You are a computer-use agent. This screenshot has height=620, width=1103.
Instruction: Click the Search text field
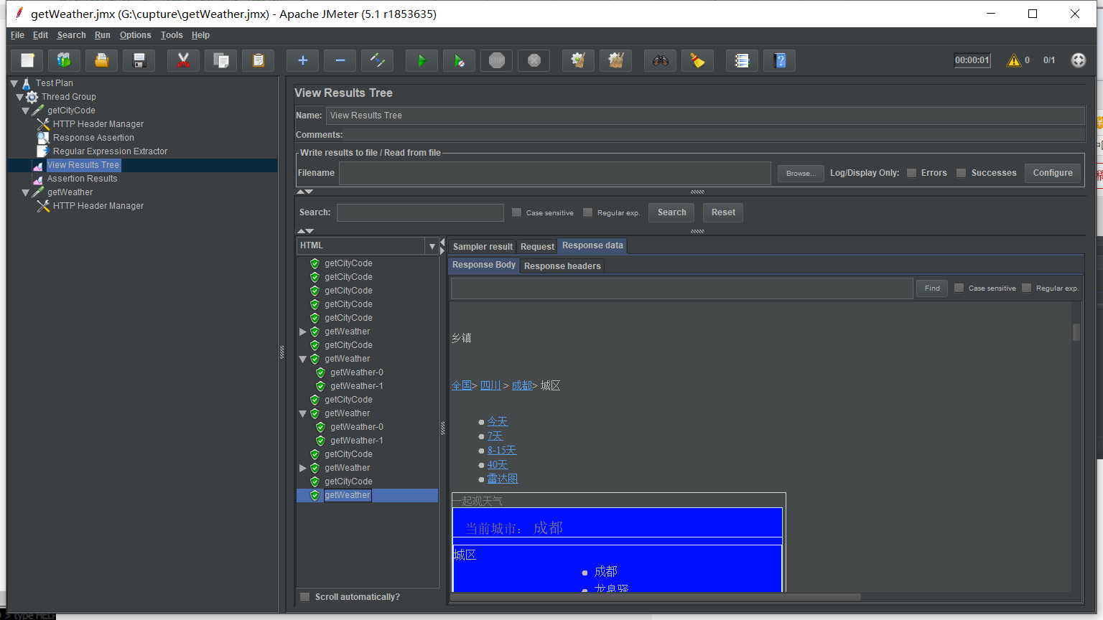click(x=420, y=212)
